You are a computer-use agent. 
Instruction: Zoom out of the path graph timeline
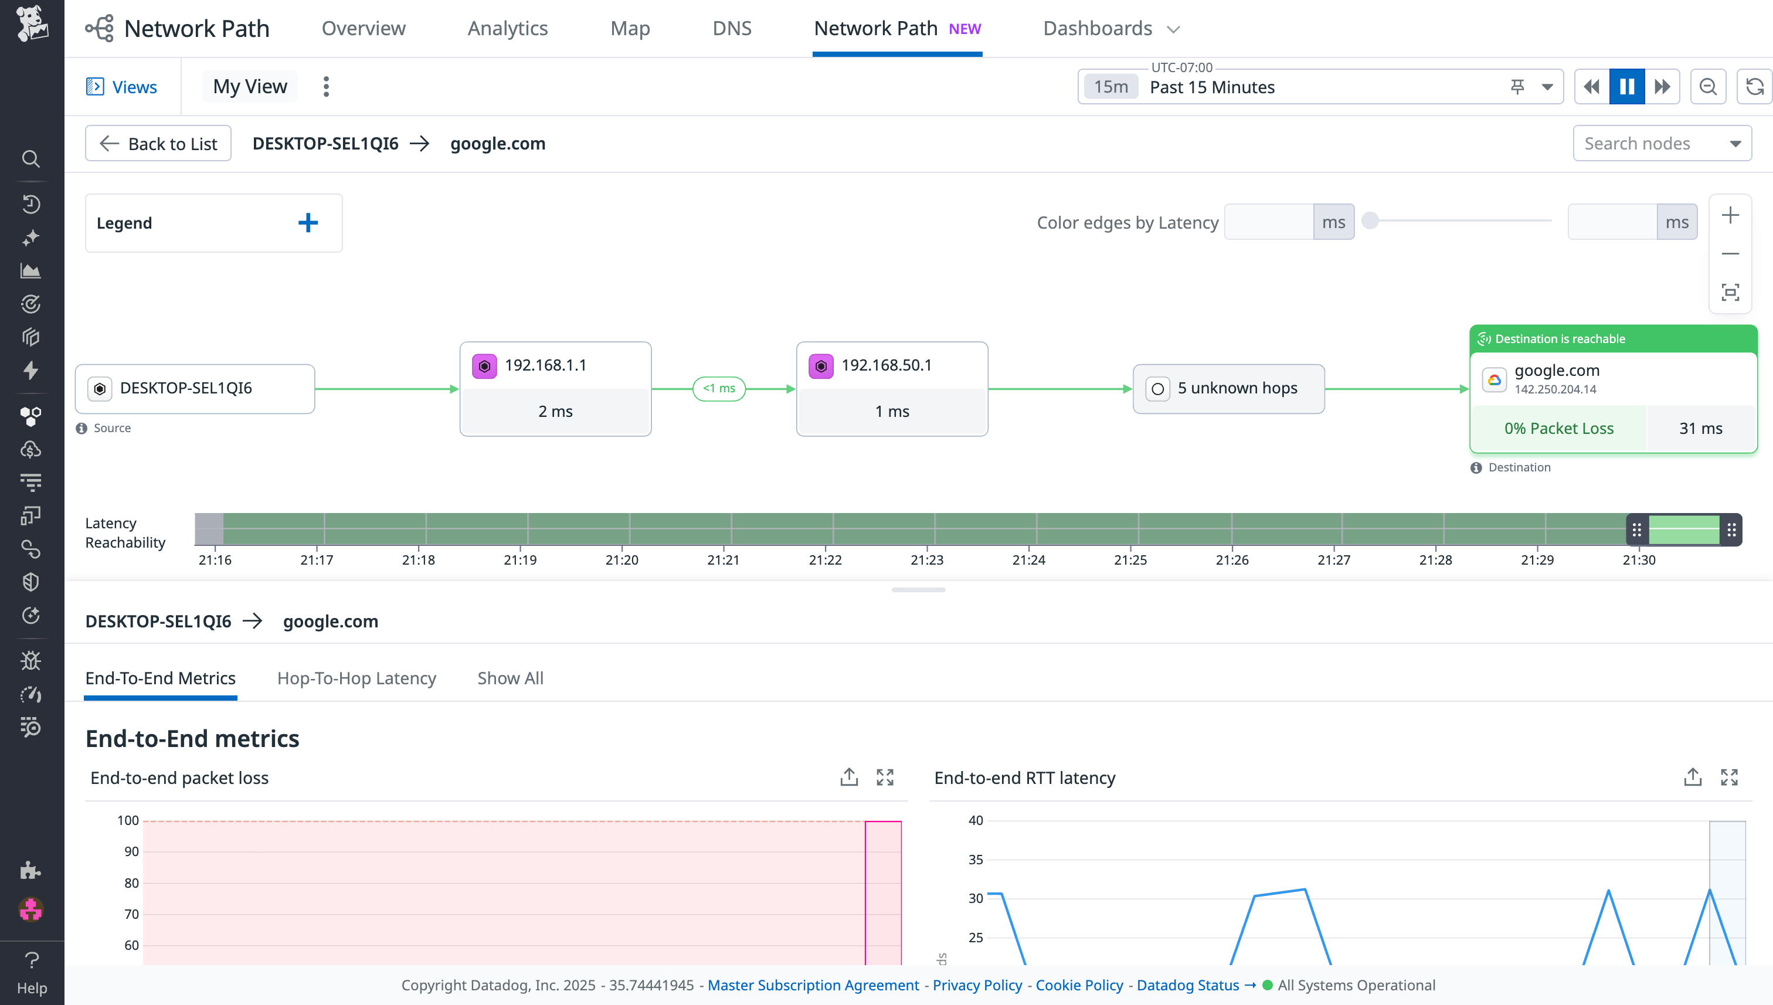tap(1708, 86)
